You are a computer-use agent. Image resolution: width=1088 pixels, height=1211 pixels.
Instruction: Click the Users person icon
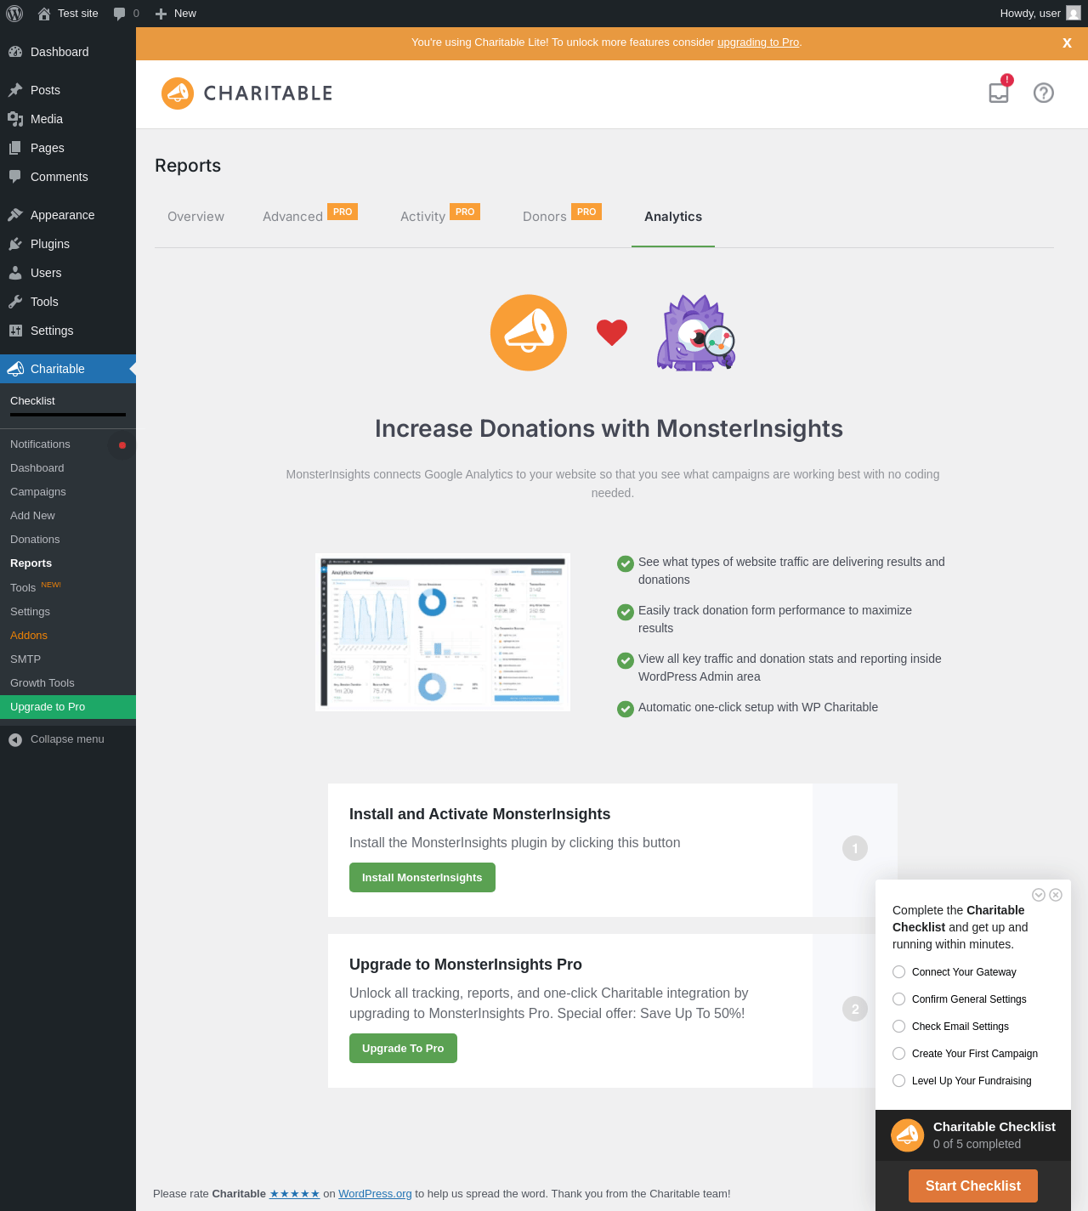point(15,273)
